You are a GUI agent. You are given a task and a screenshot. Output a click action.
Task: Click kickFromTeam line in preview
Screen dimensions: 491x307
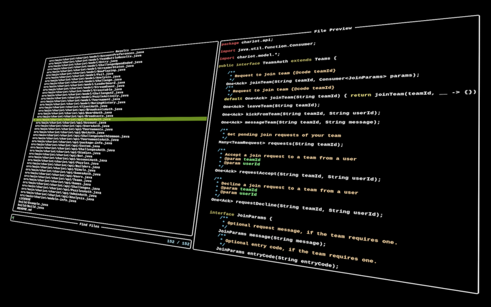click(x=301, y=113)
